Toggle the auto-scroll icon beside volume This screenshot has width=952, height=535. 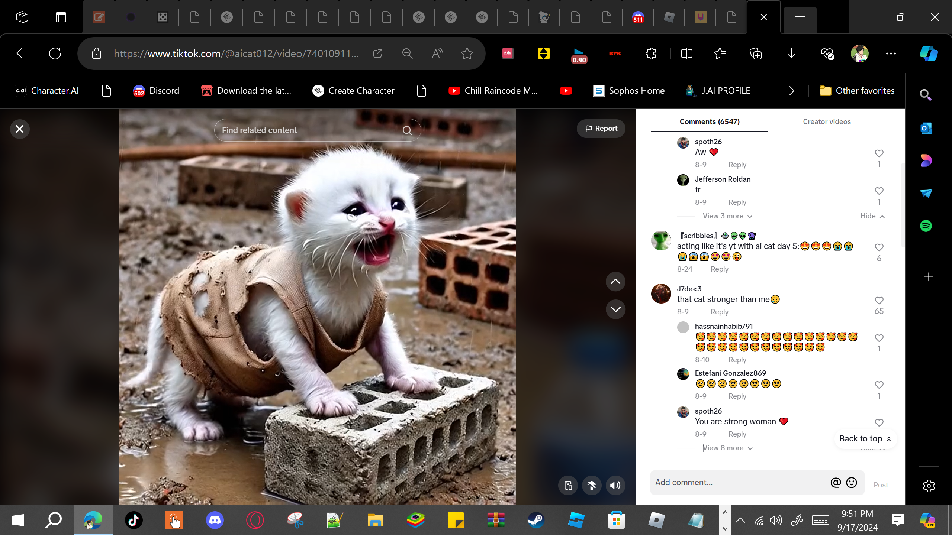[592, 485]
